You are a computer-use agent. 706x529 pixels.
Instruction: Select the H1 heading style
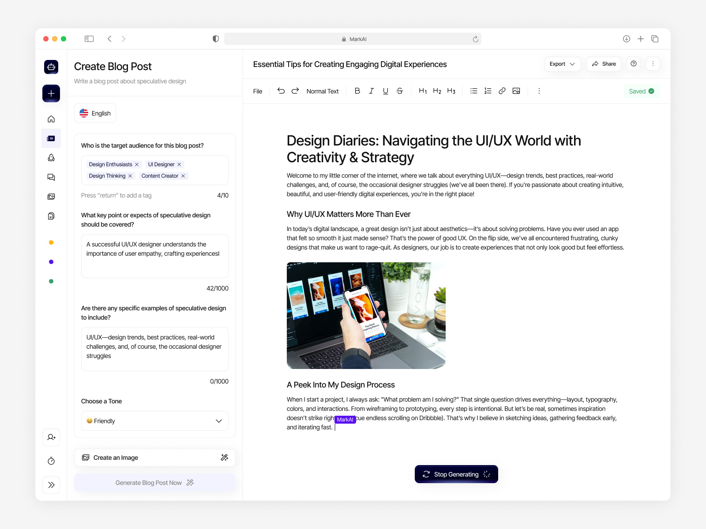point(423,91)
